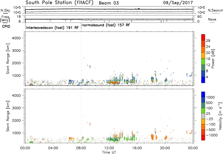Click the '08:00' time axis tick label
Screen dimensions: 223x154
point(81,148)
